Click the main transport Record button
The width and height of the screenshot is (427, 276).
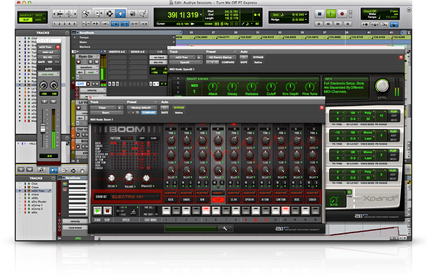342,14
